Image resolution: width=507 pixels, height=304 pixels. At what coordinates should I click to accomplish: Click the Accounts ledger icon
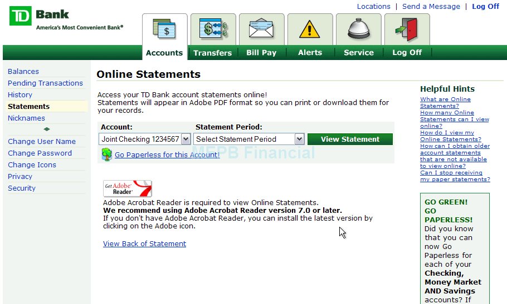point(164,29)
